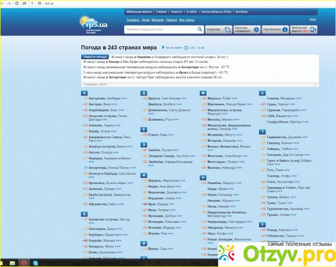
Task: Click the globe site info icon
Action: (x=39, y=4)
